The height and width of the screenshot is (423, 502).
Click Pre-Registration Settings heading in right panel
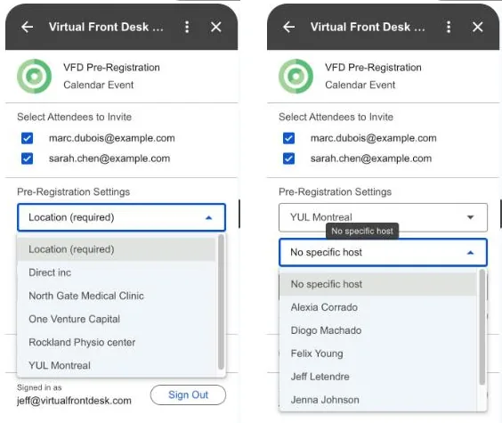(336, 191)
